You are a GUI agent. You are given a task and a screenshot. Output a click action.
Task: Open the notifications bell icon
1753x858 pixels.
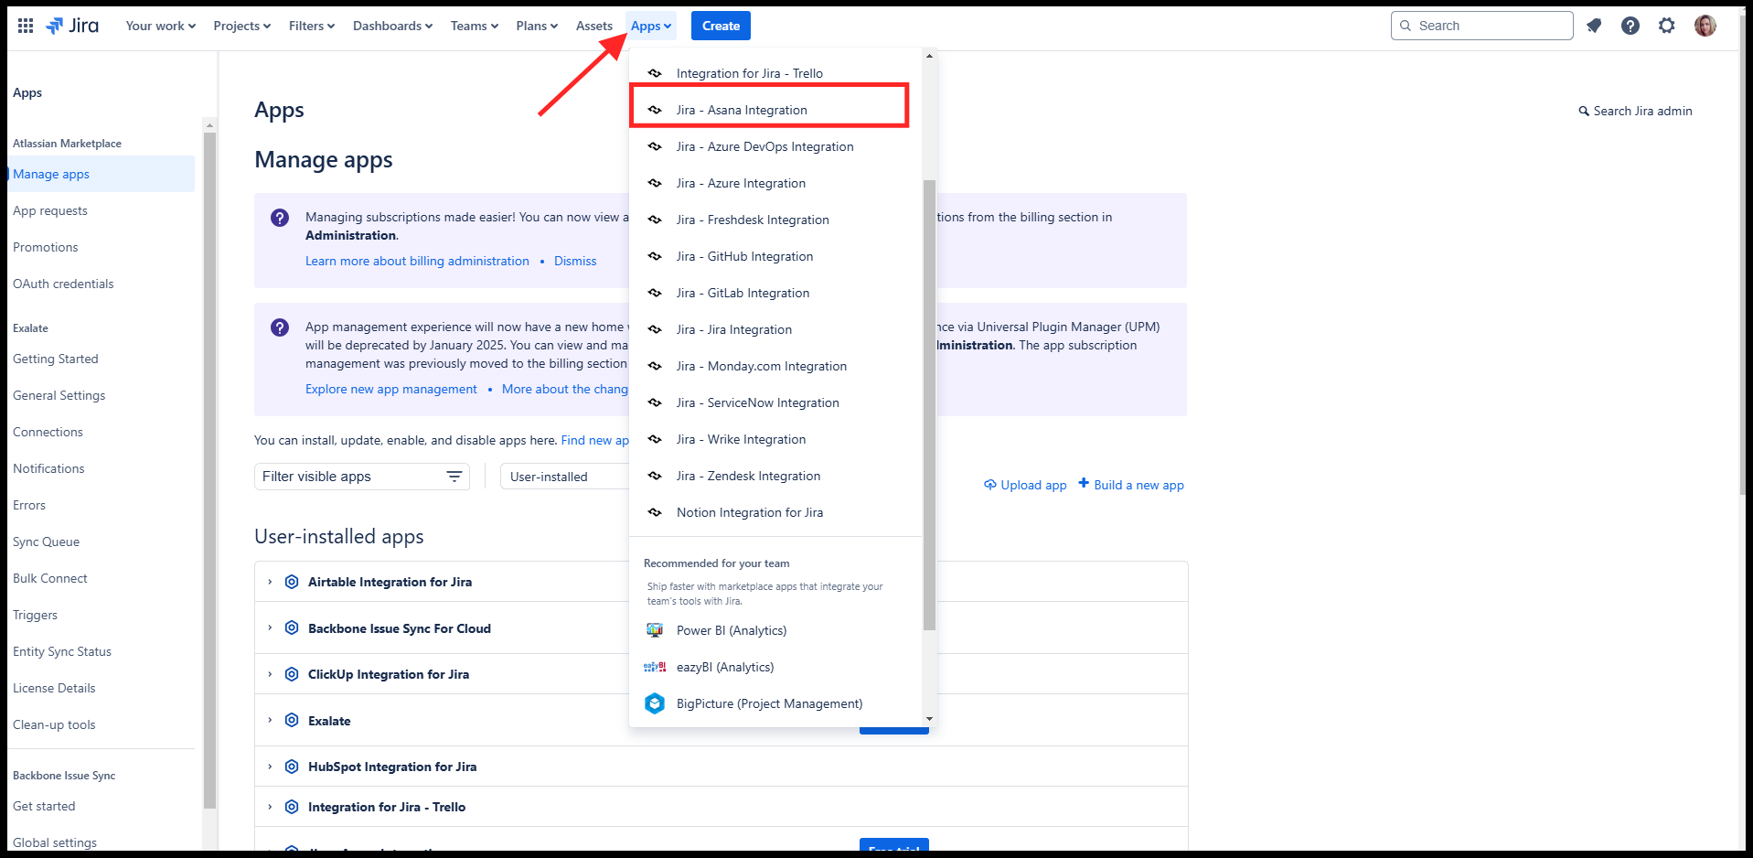pos(1594,26)
